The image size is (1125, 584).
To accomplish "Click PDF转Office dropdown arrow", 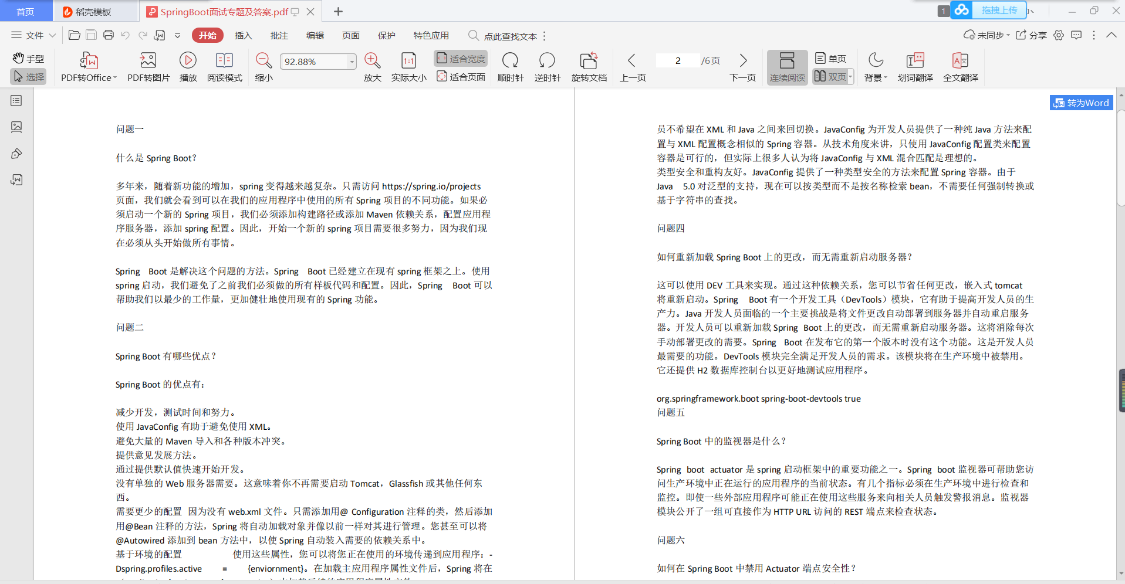I will tap(115, 77).
